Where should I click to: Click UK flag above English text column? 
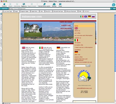23,48
